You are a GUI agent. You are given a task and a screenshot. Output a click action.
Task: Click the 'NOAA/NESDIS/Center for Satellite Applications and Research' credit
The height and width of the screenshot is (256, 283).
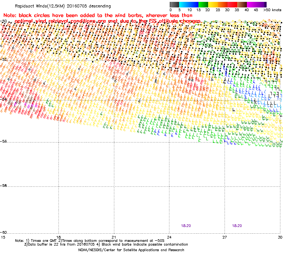coord(131,250)
